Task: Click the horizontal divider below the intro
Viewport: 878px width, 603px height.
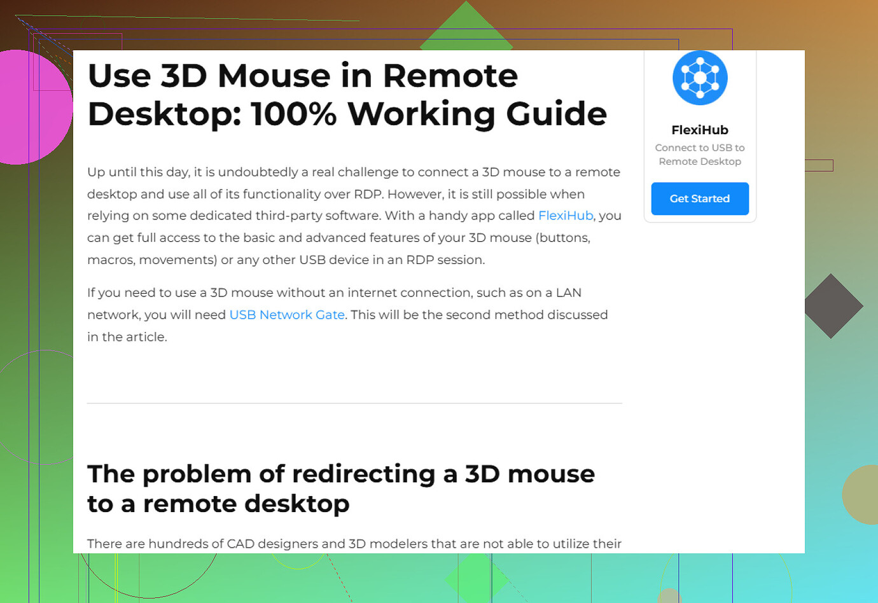Action: (354, 402)
